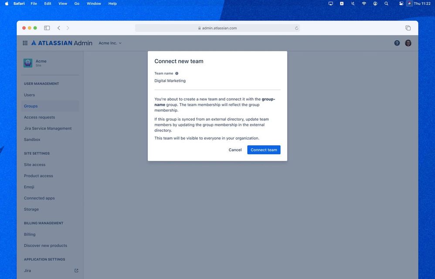Open Emoji settings in the sidebar
This screenshot has width=435, height=279.
point(50,187)
